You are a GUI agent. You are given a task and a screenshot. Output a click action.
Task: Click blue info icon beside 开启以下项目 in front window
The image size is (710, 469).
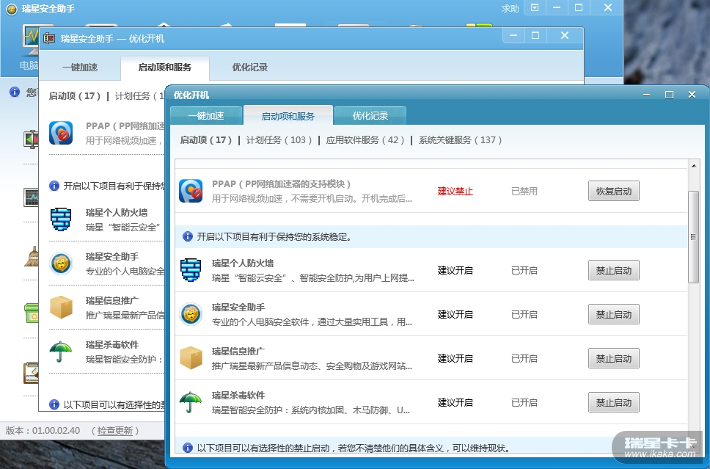tap(188, 236)
